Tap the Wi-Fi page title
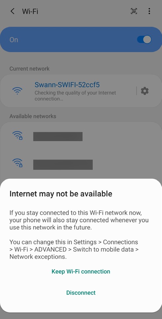 point(30,12)
